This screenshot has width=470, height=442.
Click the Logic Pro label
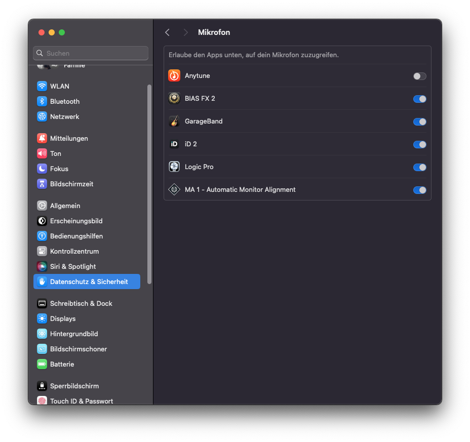(199, 167)
